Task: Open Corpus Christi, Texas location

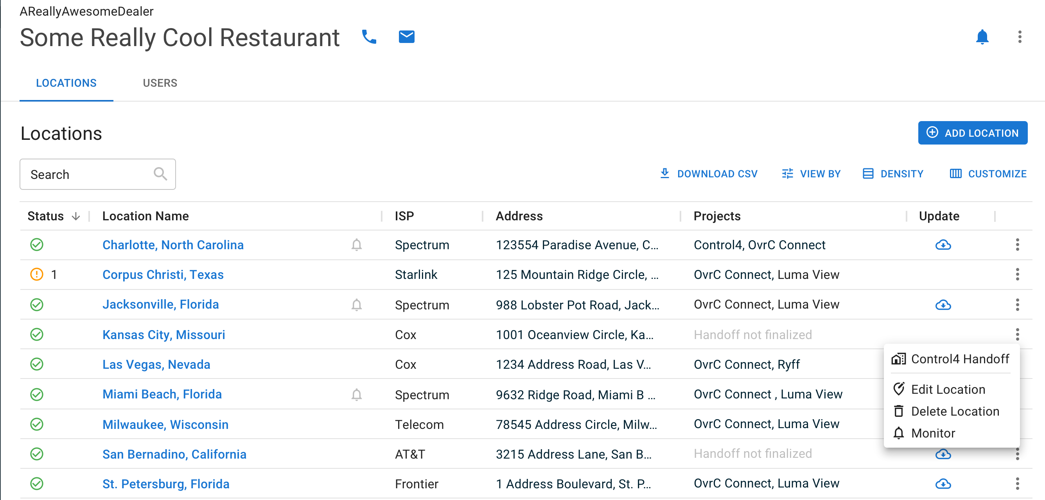Action: coord(163,274)
